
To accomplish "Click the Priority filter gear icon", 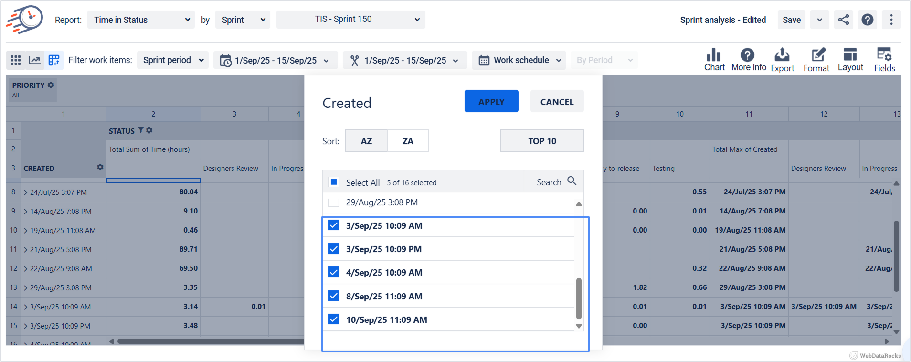I will 51,85.
